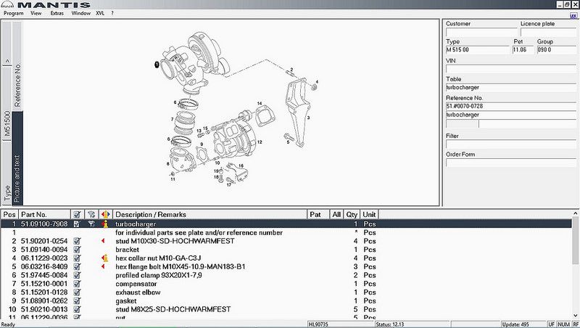Click the Group field showing 090 0

[556, 49]
